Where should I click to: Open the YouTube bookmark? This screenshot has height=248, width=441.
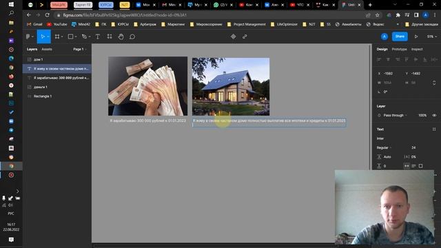(57, 25)
